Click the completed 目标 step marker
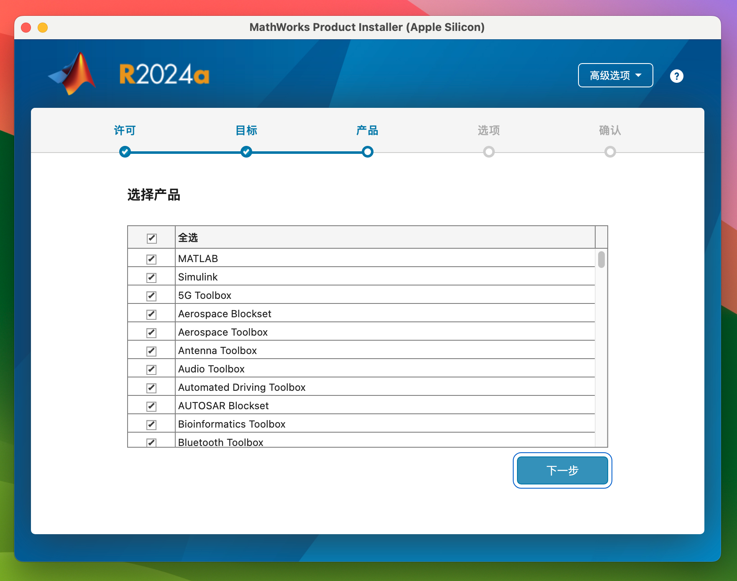The image size is (737, 581). tap(246, 152)
